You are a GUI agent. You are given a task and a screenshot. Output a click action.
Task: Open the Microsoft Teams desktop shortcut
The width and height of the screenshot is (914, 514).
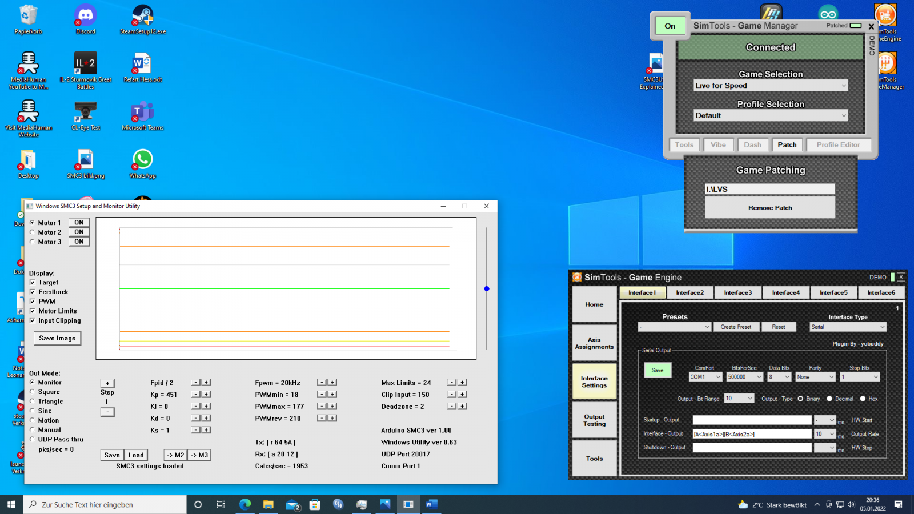143,115
